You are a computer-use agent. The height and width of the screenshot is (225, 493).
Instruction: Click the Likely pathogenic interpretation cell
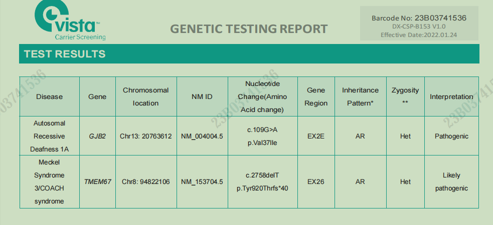451,181
